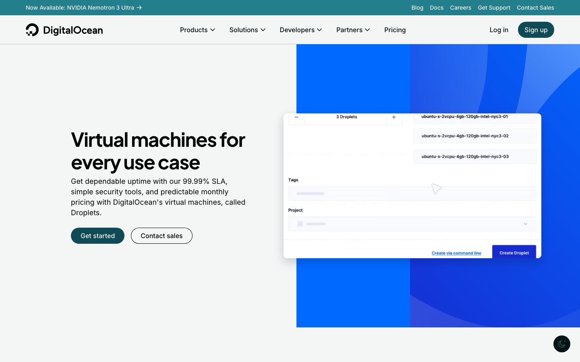Viewport: 580px width, 362px height.
Task: Open the Blog link
Action: click(417, 8)
